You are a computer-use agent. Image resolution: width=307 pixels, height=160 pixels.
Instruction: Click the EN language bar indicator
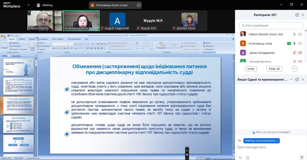(187, 151)
